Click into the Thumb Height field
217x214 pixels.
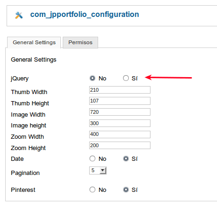(x=120, y=101)
